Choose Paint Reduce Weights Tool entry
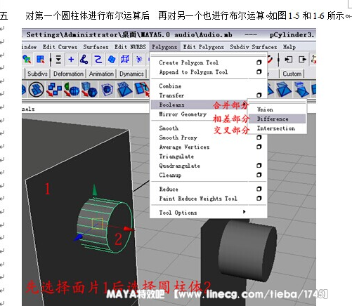 (x=198, y=199)
